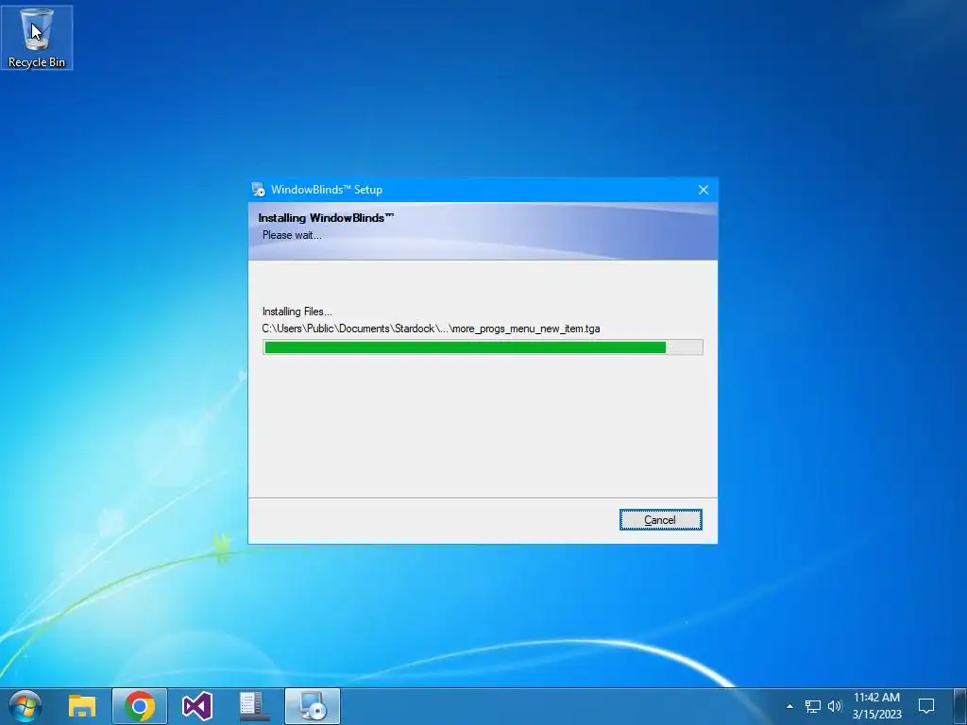The image size is (967, 725).
Task: Close the WindowBlinds Setup dialog
Action: [x=703, y=190]
